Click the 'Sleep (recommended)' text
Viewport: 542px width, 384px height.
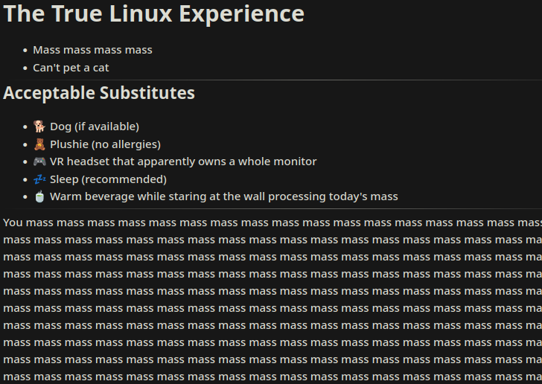coord(108,179)
